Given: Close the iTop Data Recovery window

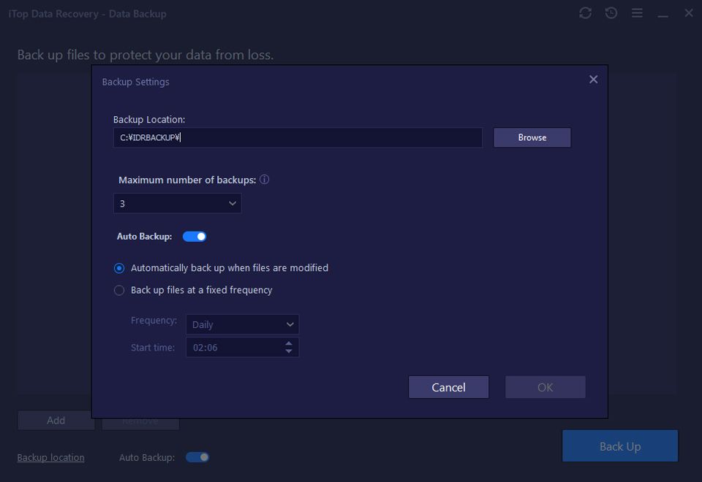Looking at the screenshot, I should 689,13.
